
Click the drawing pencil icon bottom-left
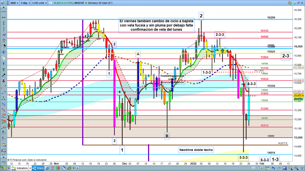3,168
